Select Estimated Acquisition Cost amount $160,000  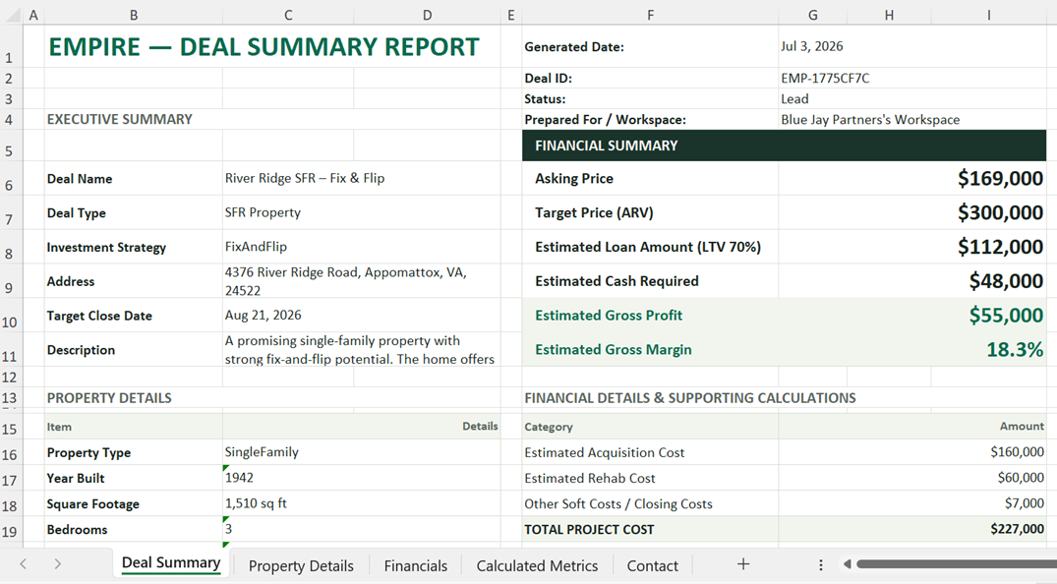(1018, 452)
